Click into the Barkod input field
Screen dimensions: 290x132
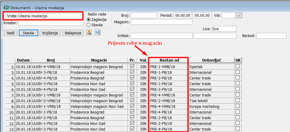point(271,36)
